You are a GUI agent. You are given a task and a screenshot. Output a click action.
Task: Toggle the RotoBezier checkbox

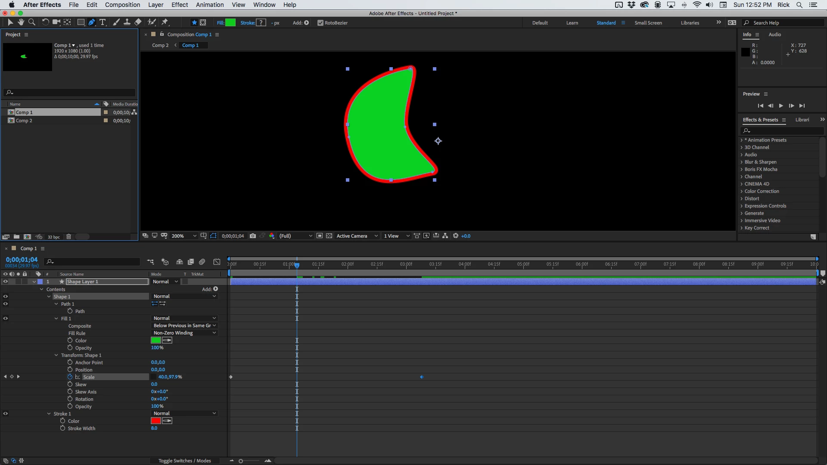320,23
